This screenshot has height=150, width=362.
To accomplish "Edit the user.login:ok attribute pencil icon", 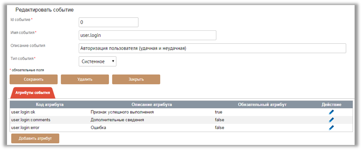I will point(331,112).
